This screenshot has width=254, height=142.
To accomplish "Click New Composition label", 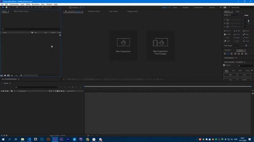I will click(x=123, y=51).
